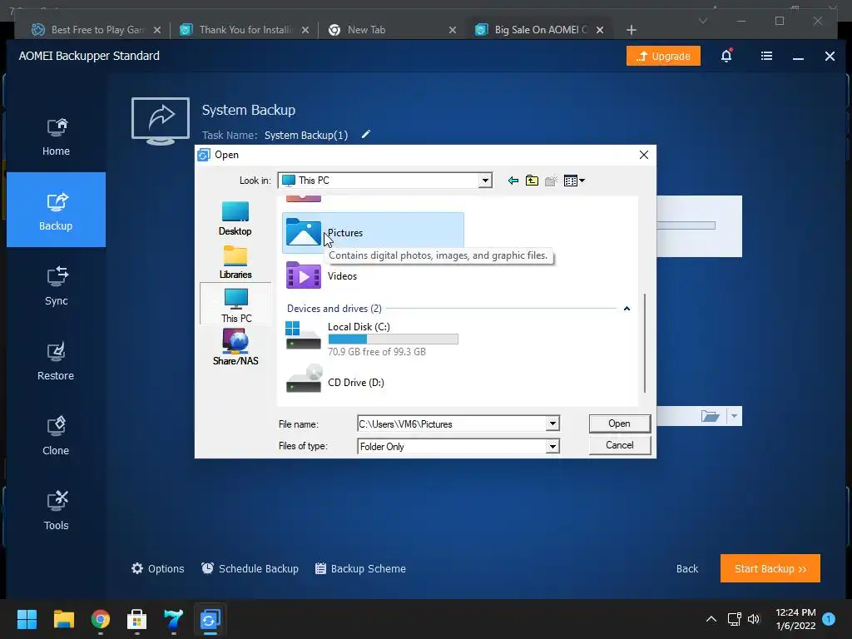Image resolution: width=852 pixels, height=639 pixels.
Task: Open Schedule Backup settings
Action: click(250, 568)
